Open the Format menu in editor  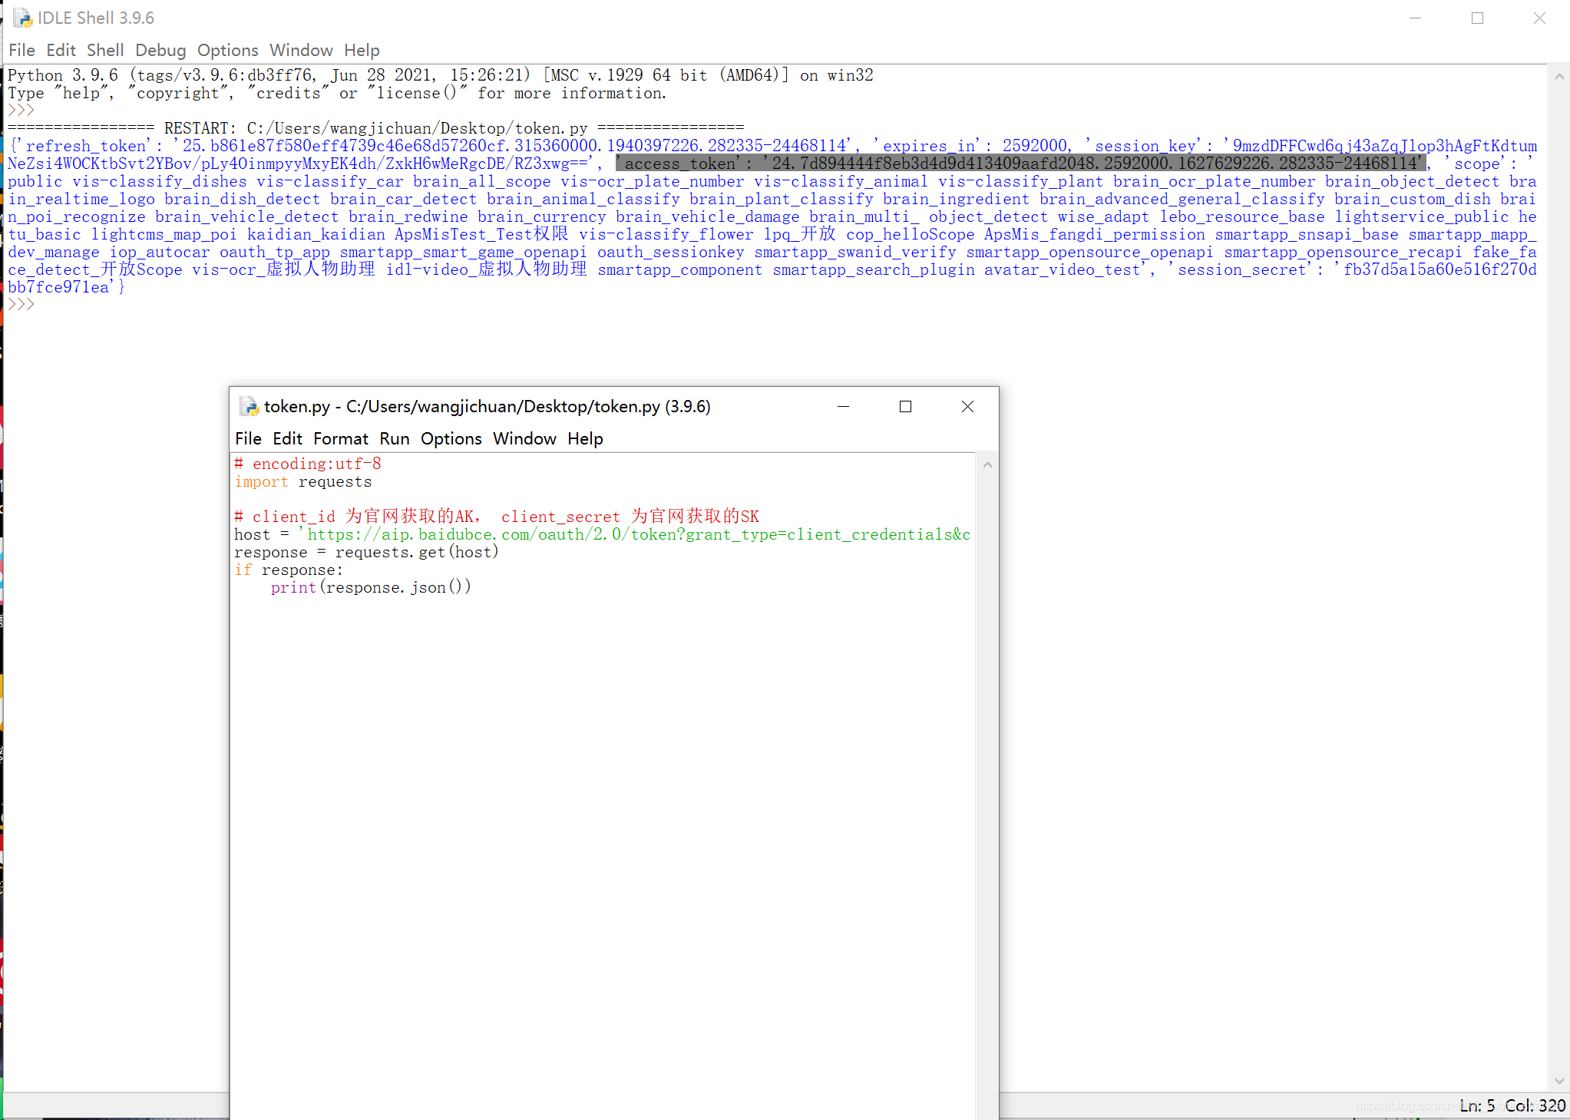click(340, 438)
